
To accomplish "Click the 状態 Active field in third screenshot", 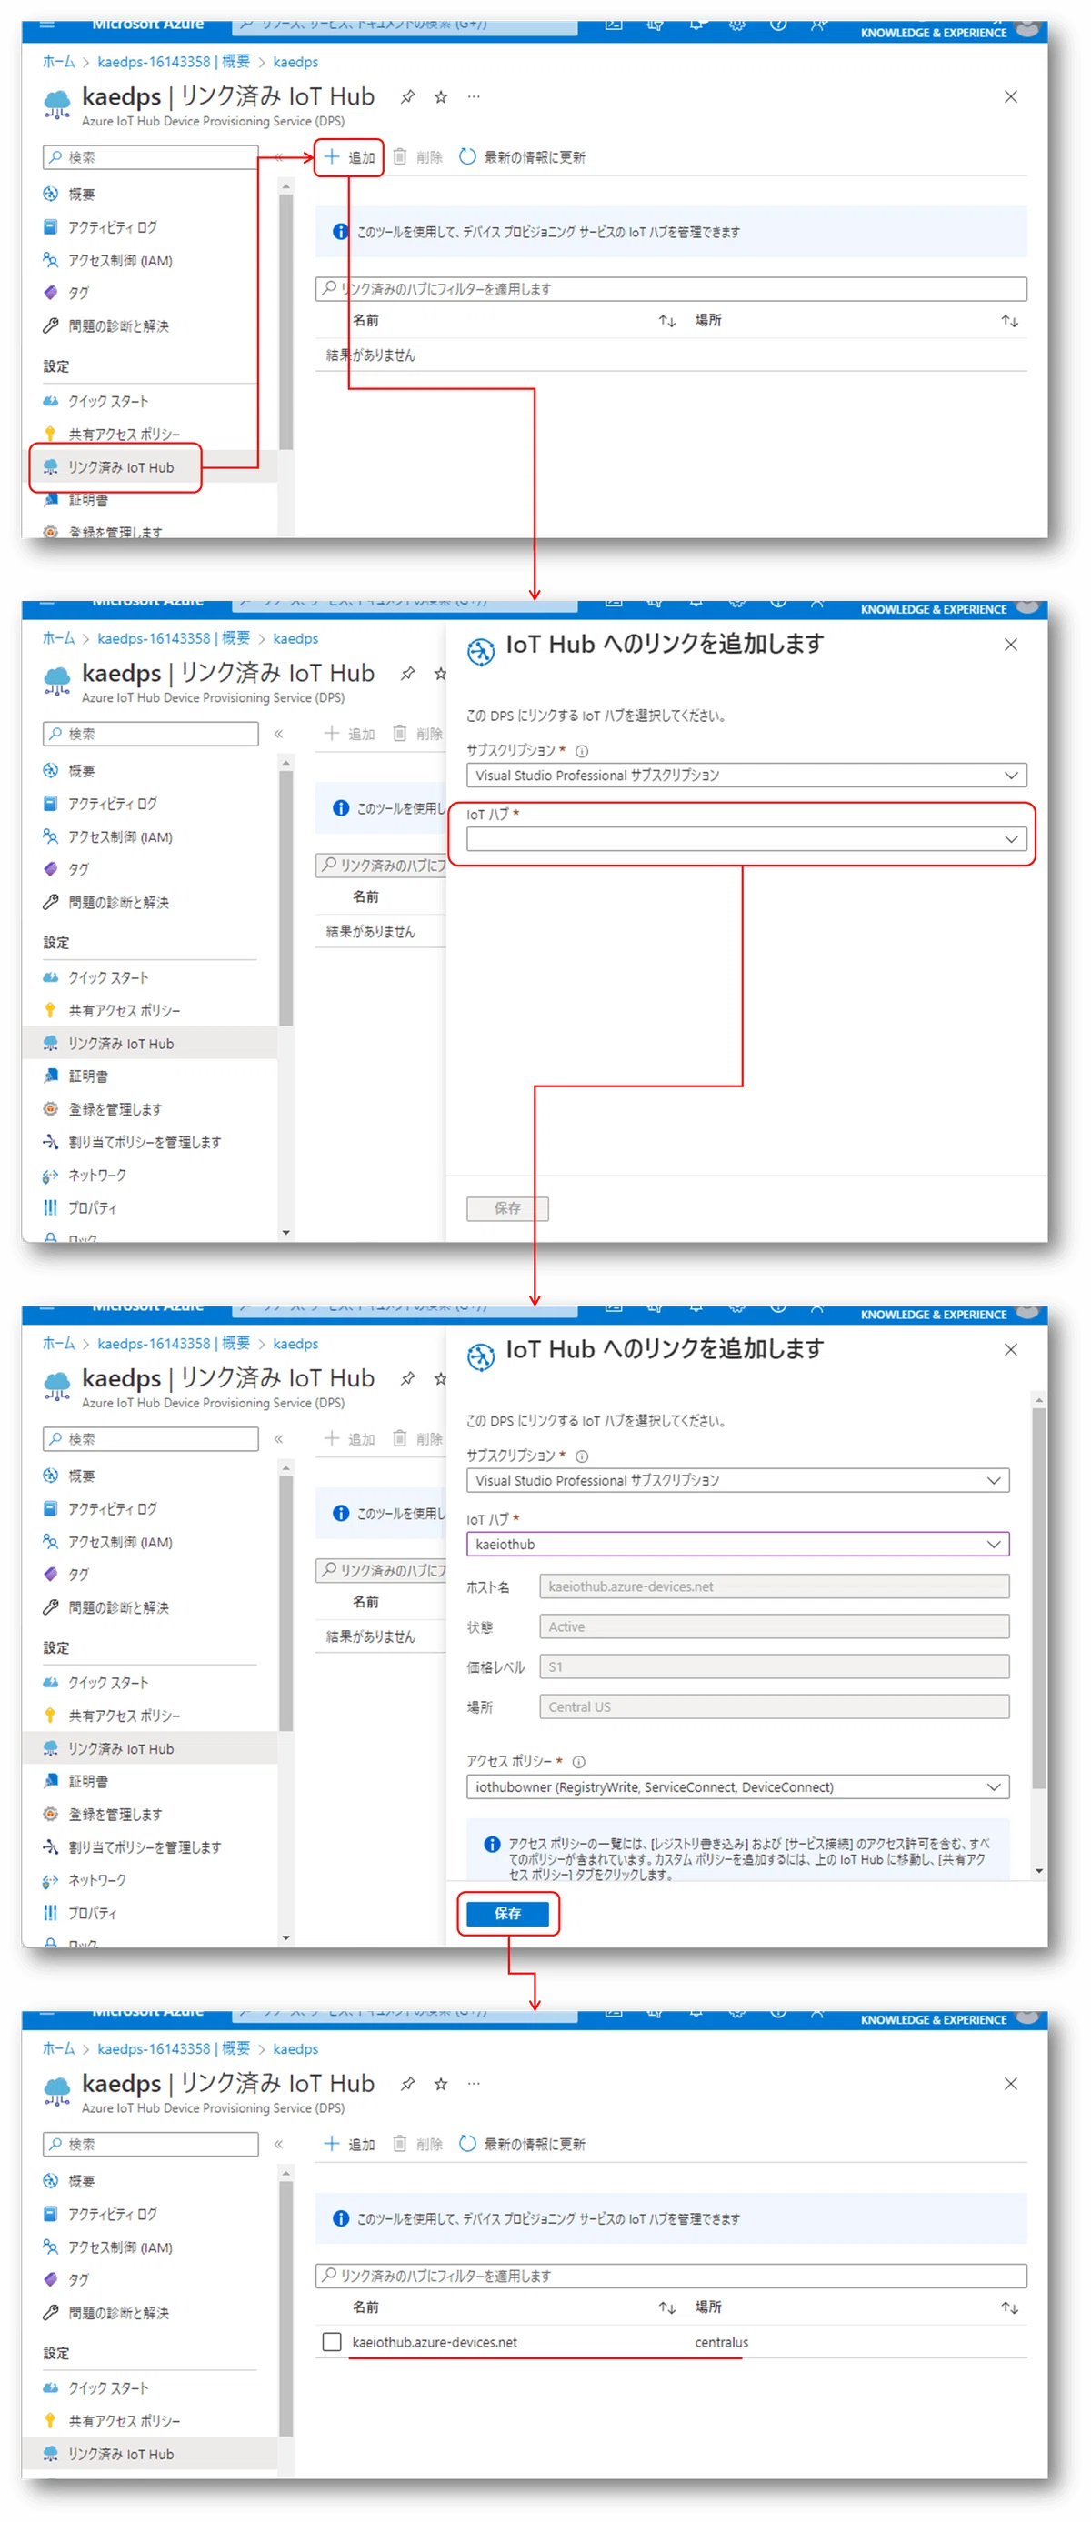I will pyautogui.click(x=774, y=1626).
